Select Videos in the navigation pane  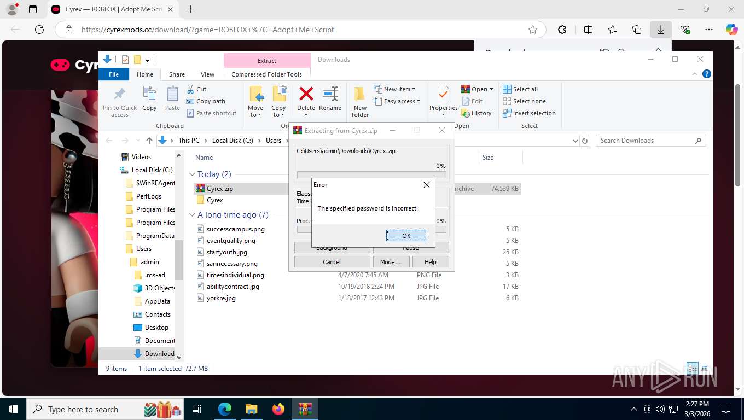(141, 157)
